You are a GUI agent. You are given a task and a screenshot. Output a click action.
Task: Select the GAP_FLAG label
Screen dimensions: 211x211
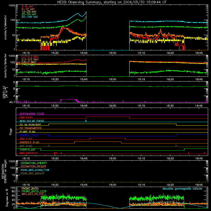point(26,117)
